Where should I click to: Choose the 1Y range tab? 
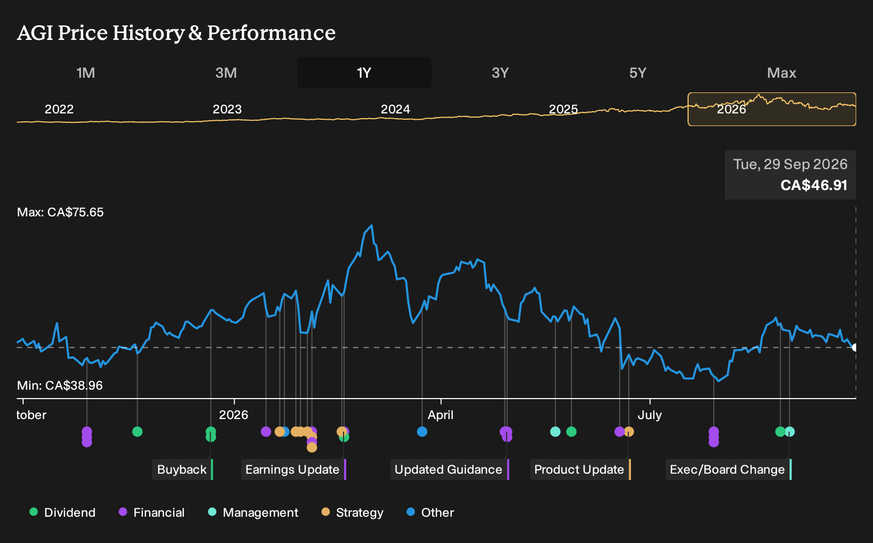point(365,72)
